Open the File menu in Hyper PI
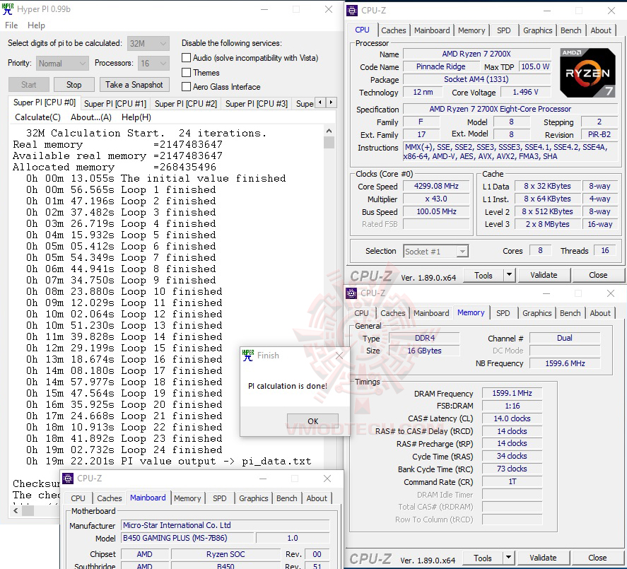 point(11,25)
